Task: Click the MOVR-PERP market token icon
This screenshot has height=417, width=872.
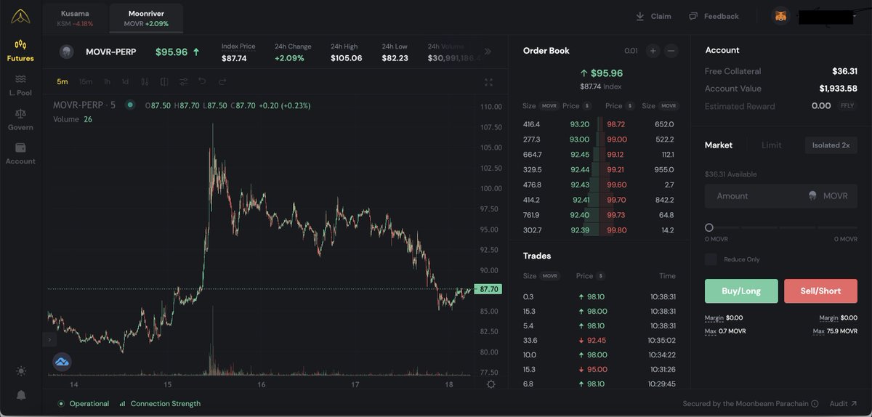Action: 65,52
